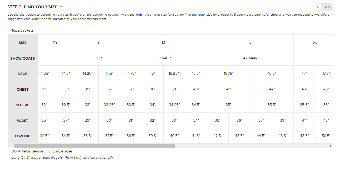Click the CHEST row label
Screen dimensions: 342x170
click(x=22, y=89)
